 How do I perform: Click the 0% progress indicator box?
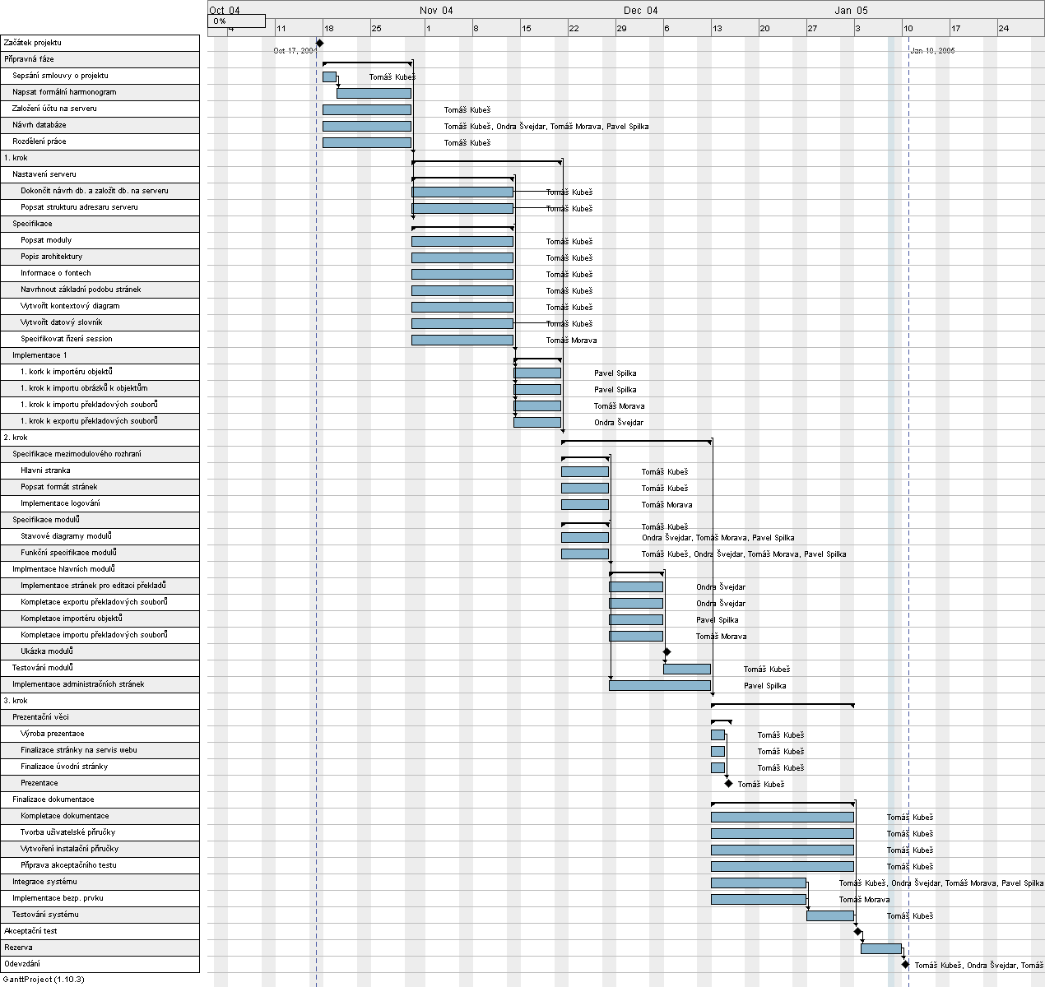click(x=236, y=21)
